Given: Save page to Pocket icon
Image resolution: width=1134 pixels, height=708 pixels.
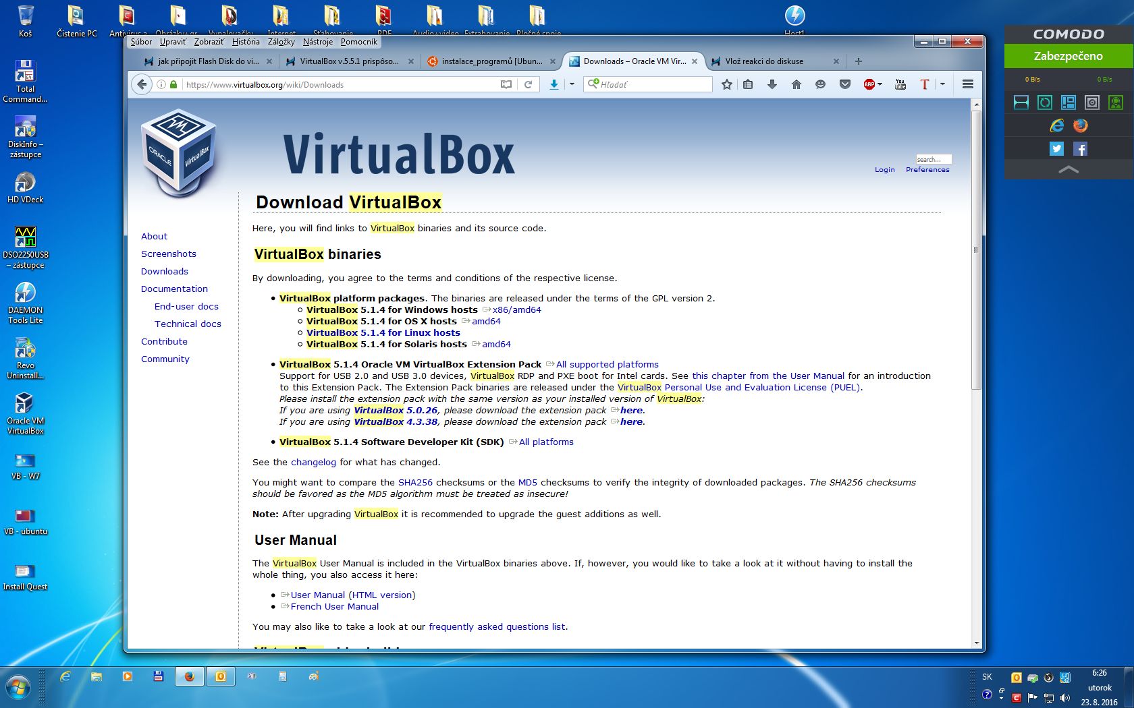Looking at the screenshot, I should point(844,84).
